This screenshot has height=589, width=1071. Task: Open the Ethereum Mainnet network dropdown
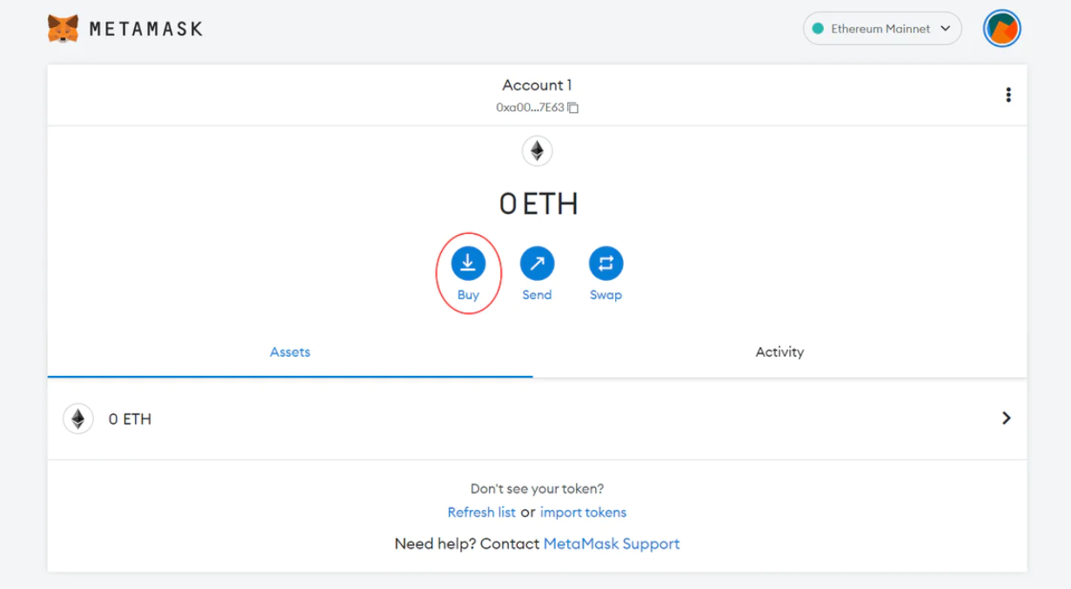coord(881,29)
